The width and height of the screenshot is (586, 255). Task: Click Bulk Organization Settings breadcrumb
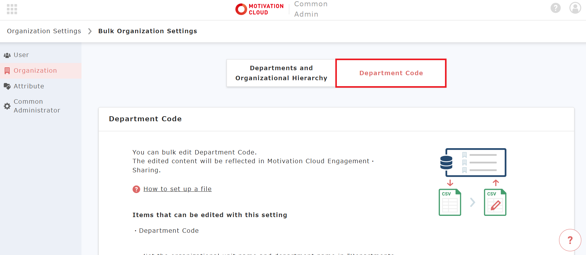pyautogui.click(x=148, y=31)
